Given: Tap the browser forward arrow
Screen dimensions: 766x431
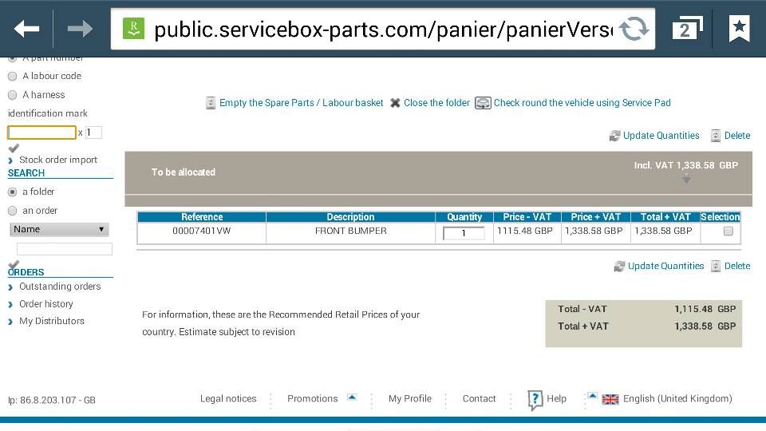Looking at the screenshot, I should (80, 30).
